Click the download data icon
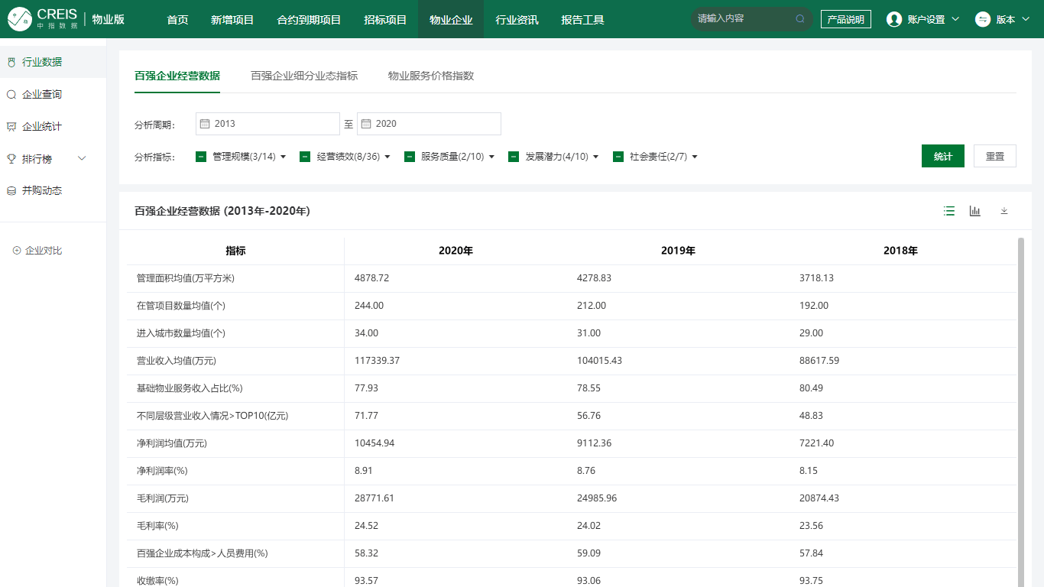 tap(1004, 211)
